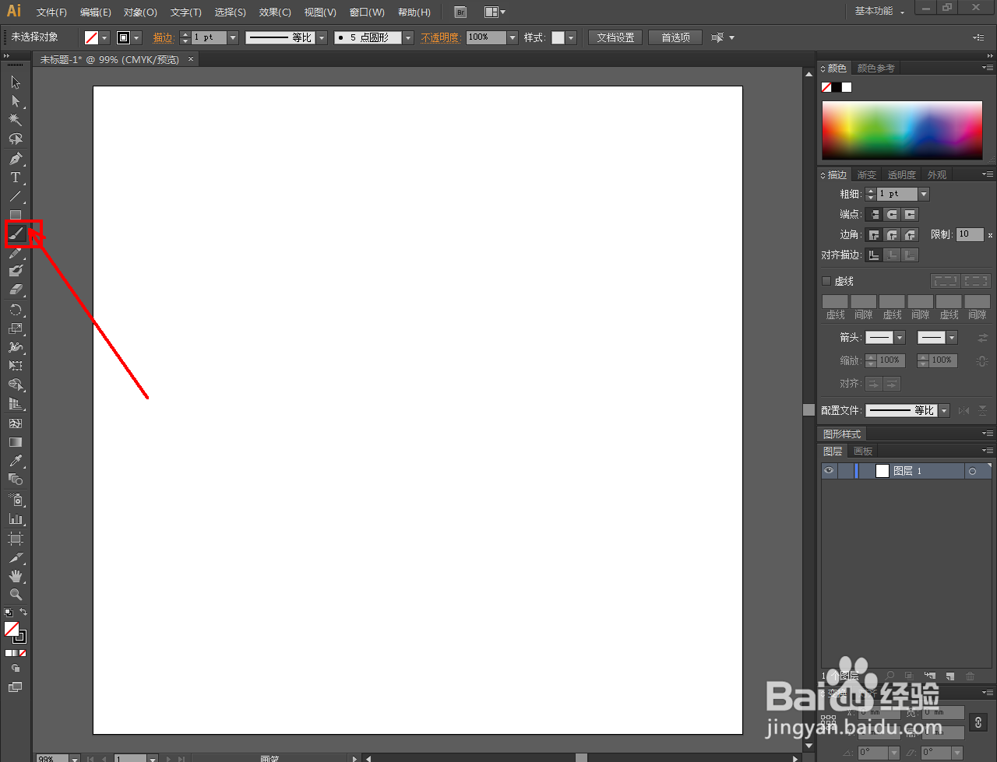The width and height of the screenshot is (997, 762).
Task: Select the Zoom tool
Action: click(16, 595)
